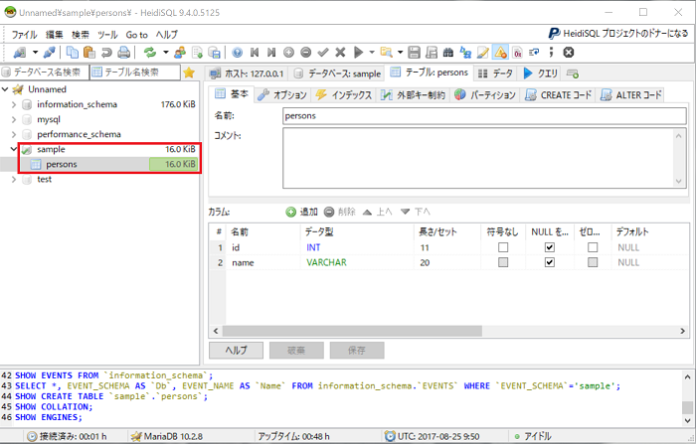Open the ツール menu
The height and width of the screenshot is (444, 696).
point(107,35)
